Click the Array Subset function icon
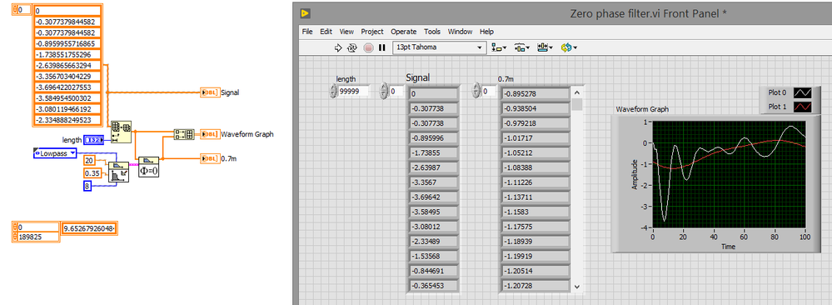 121,132
